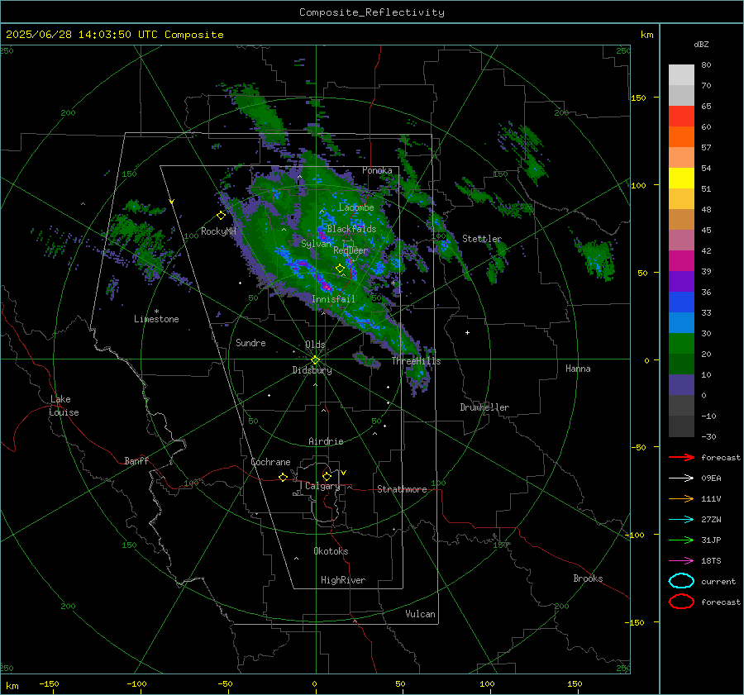Click the Stettler city label
The height and width of the screenshot is (695, 744).
pyautogui.click(x=482, y=239)
